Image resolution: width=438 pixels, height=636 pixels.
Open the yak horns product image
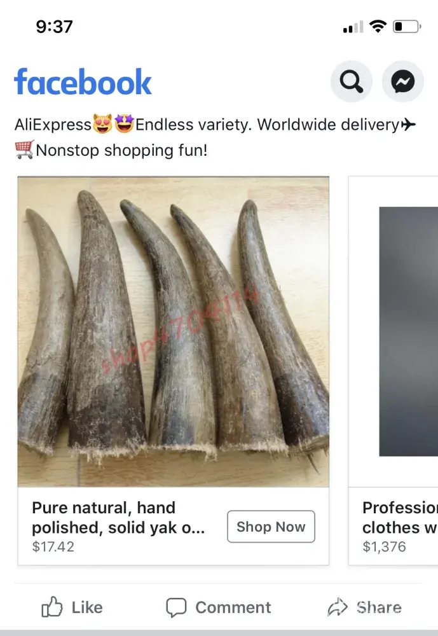pyautogui.click(x=173, y=331)
